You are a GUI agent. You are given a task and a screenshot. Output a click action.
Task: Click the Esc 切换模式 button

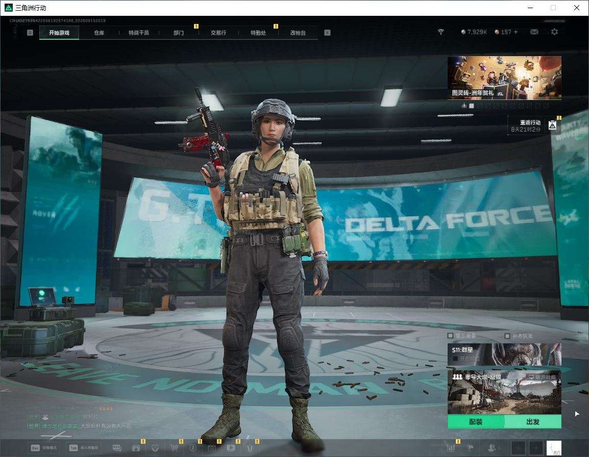(44, 448)
